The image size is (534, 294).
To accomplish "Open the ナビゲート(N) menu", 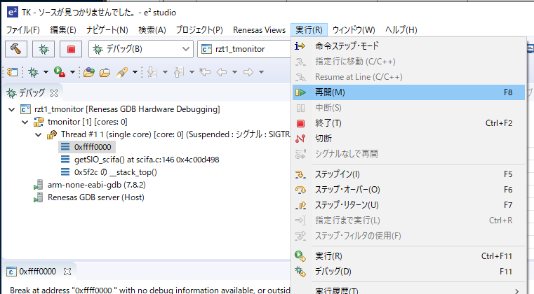I will [x=107, y=30].
